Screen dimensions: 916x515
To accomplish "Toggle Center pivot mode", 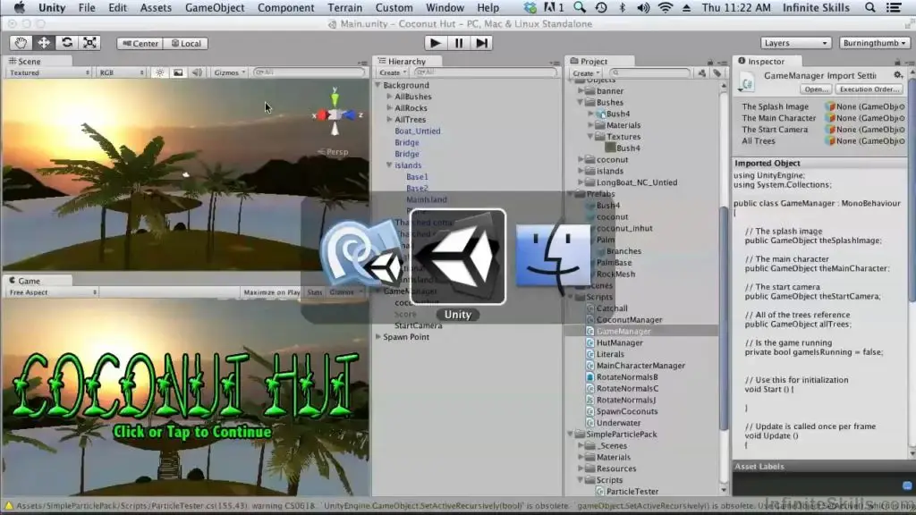I will 140,43.
